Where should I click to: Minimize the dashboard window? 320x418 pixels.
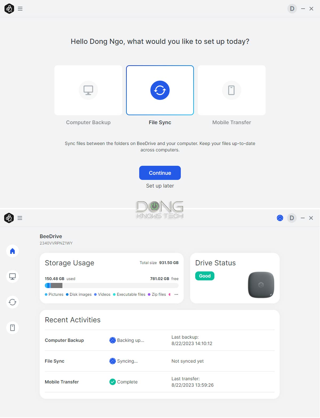(303, 218)
